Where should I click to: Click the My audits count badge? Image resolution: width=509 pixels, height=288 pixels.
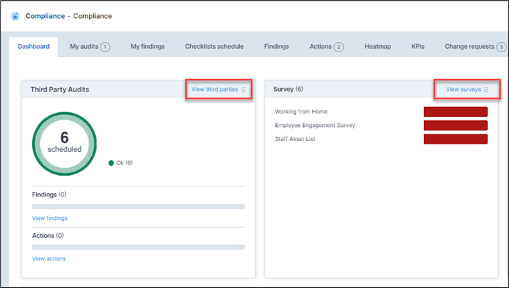click(105, 47)
